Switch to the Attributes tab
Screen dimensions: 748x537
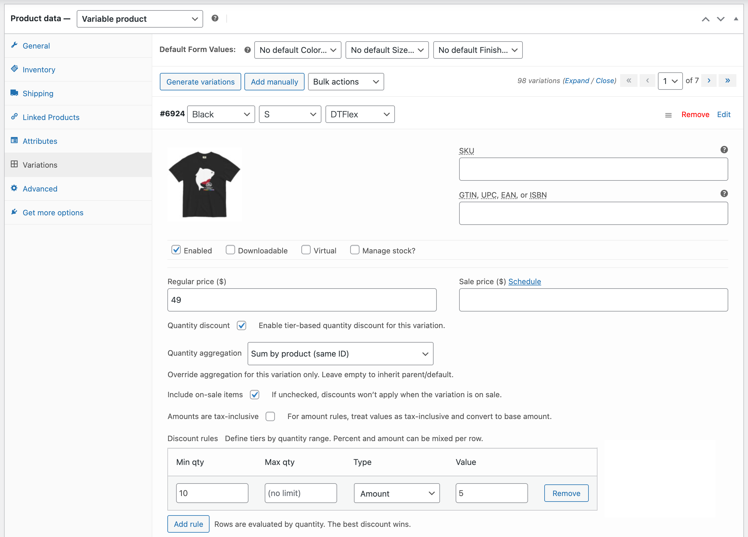point(40,141)
